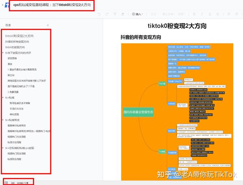Click the 抖音的所有变现方向 subheading
This screenshot has width=243, height=185.
pyautogui.click(x=141, y=37)
